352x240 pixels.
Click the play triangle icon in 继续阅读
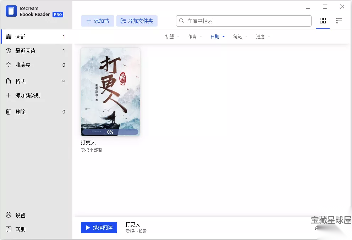point(88,228)
